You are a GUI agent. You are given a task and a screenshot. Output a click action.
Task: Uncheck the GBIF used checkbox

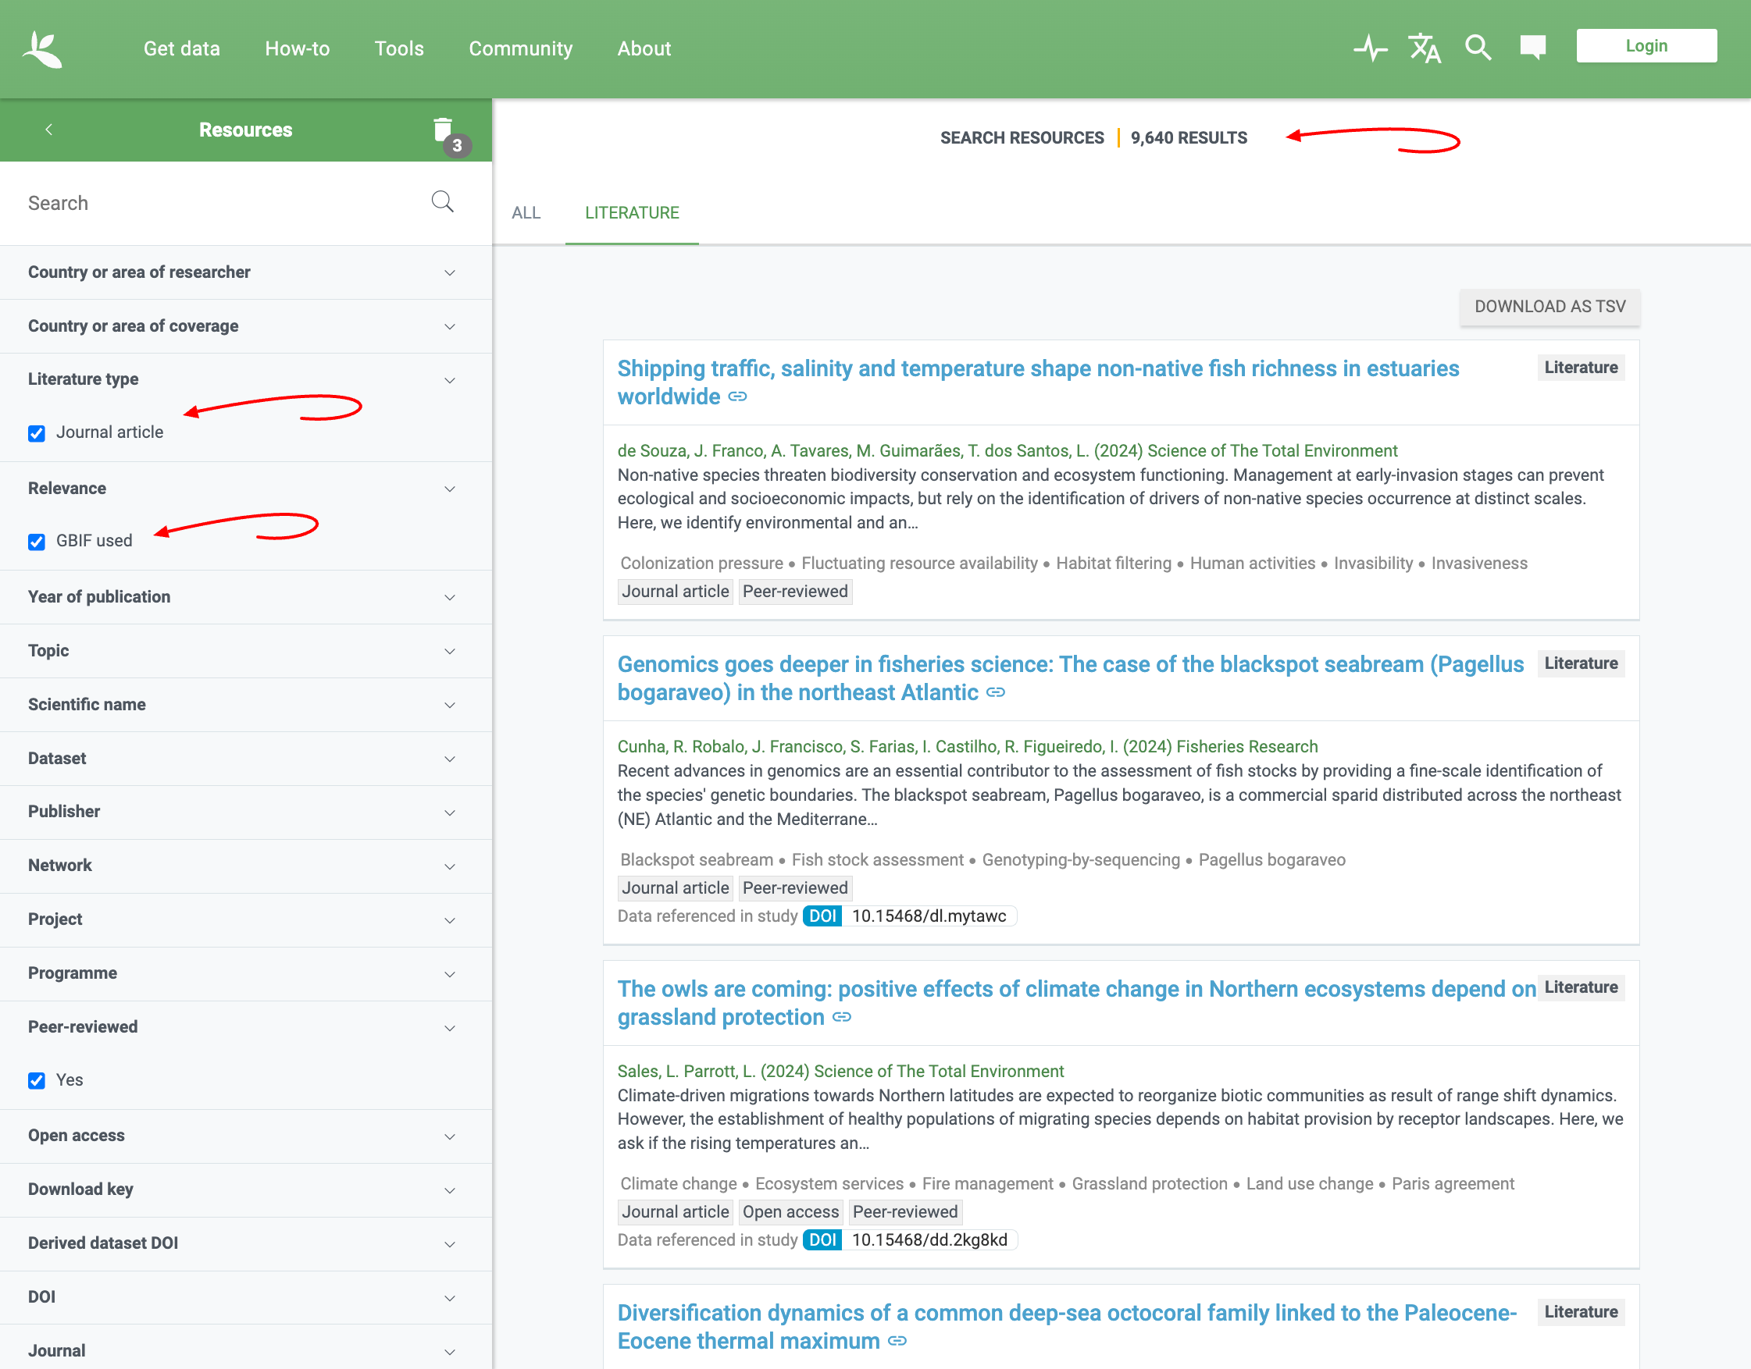[x=37, y=542]
